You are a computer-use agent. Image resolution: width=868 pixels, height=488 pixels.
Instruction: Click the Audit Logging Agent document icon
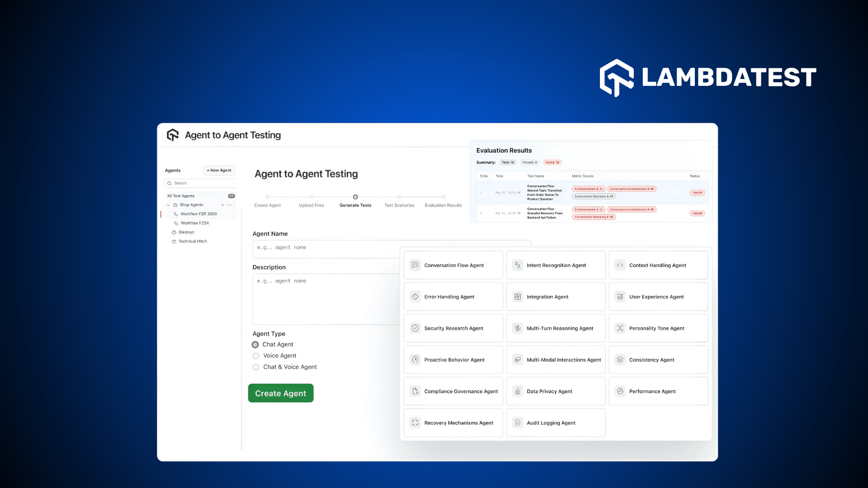coord(518,423)
